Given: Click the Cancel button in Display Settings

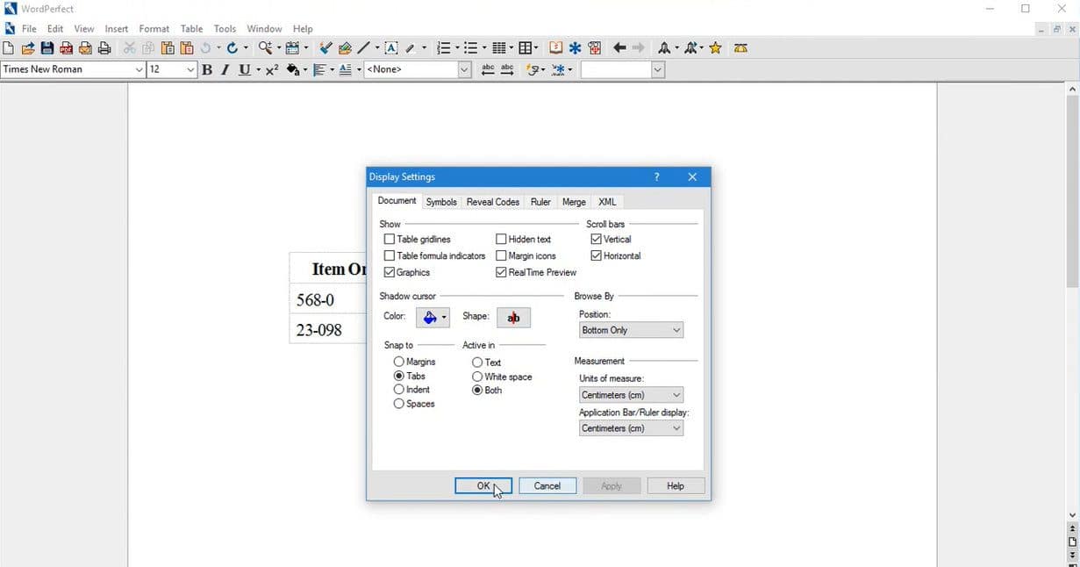Looking at the screenshot, I should pos(547,485).
